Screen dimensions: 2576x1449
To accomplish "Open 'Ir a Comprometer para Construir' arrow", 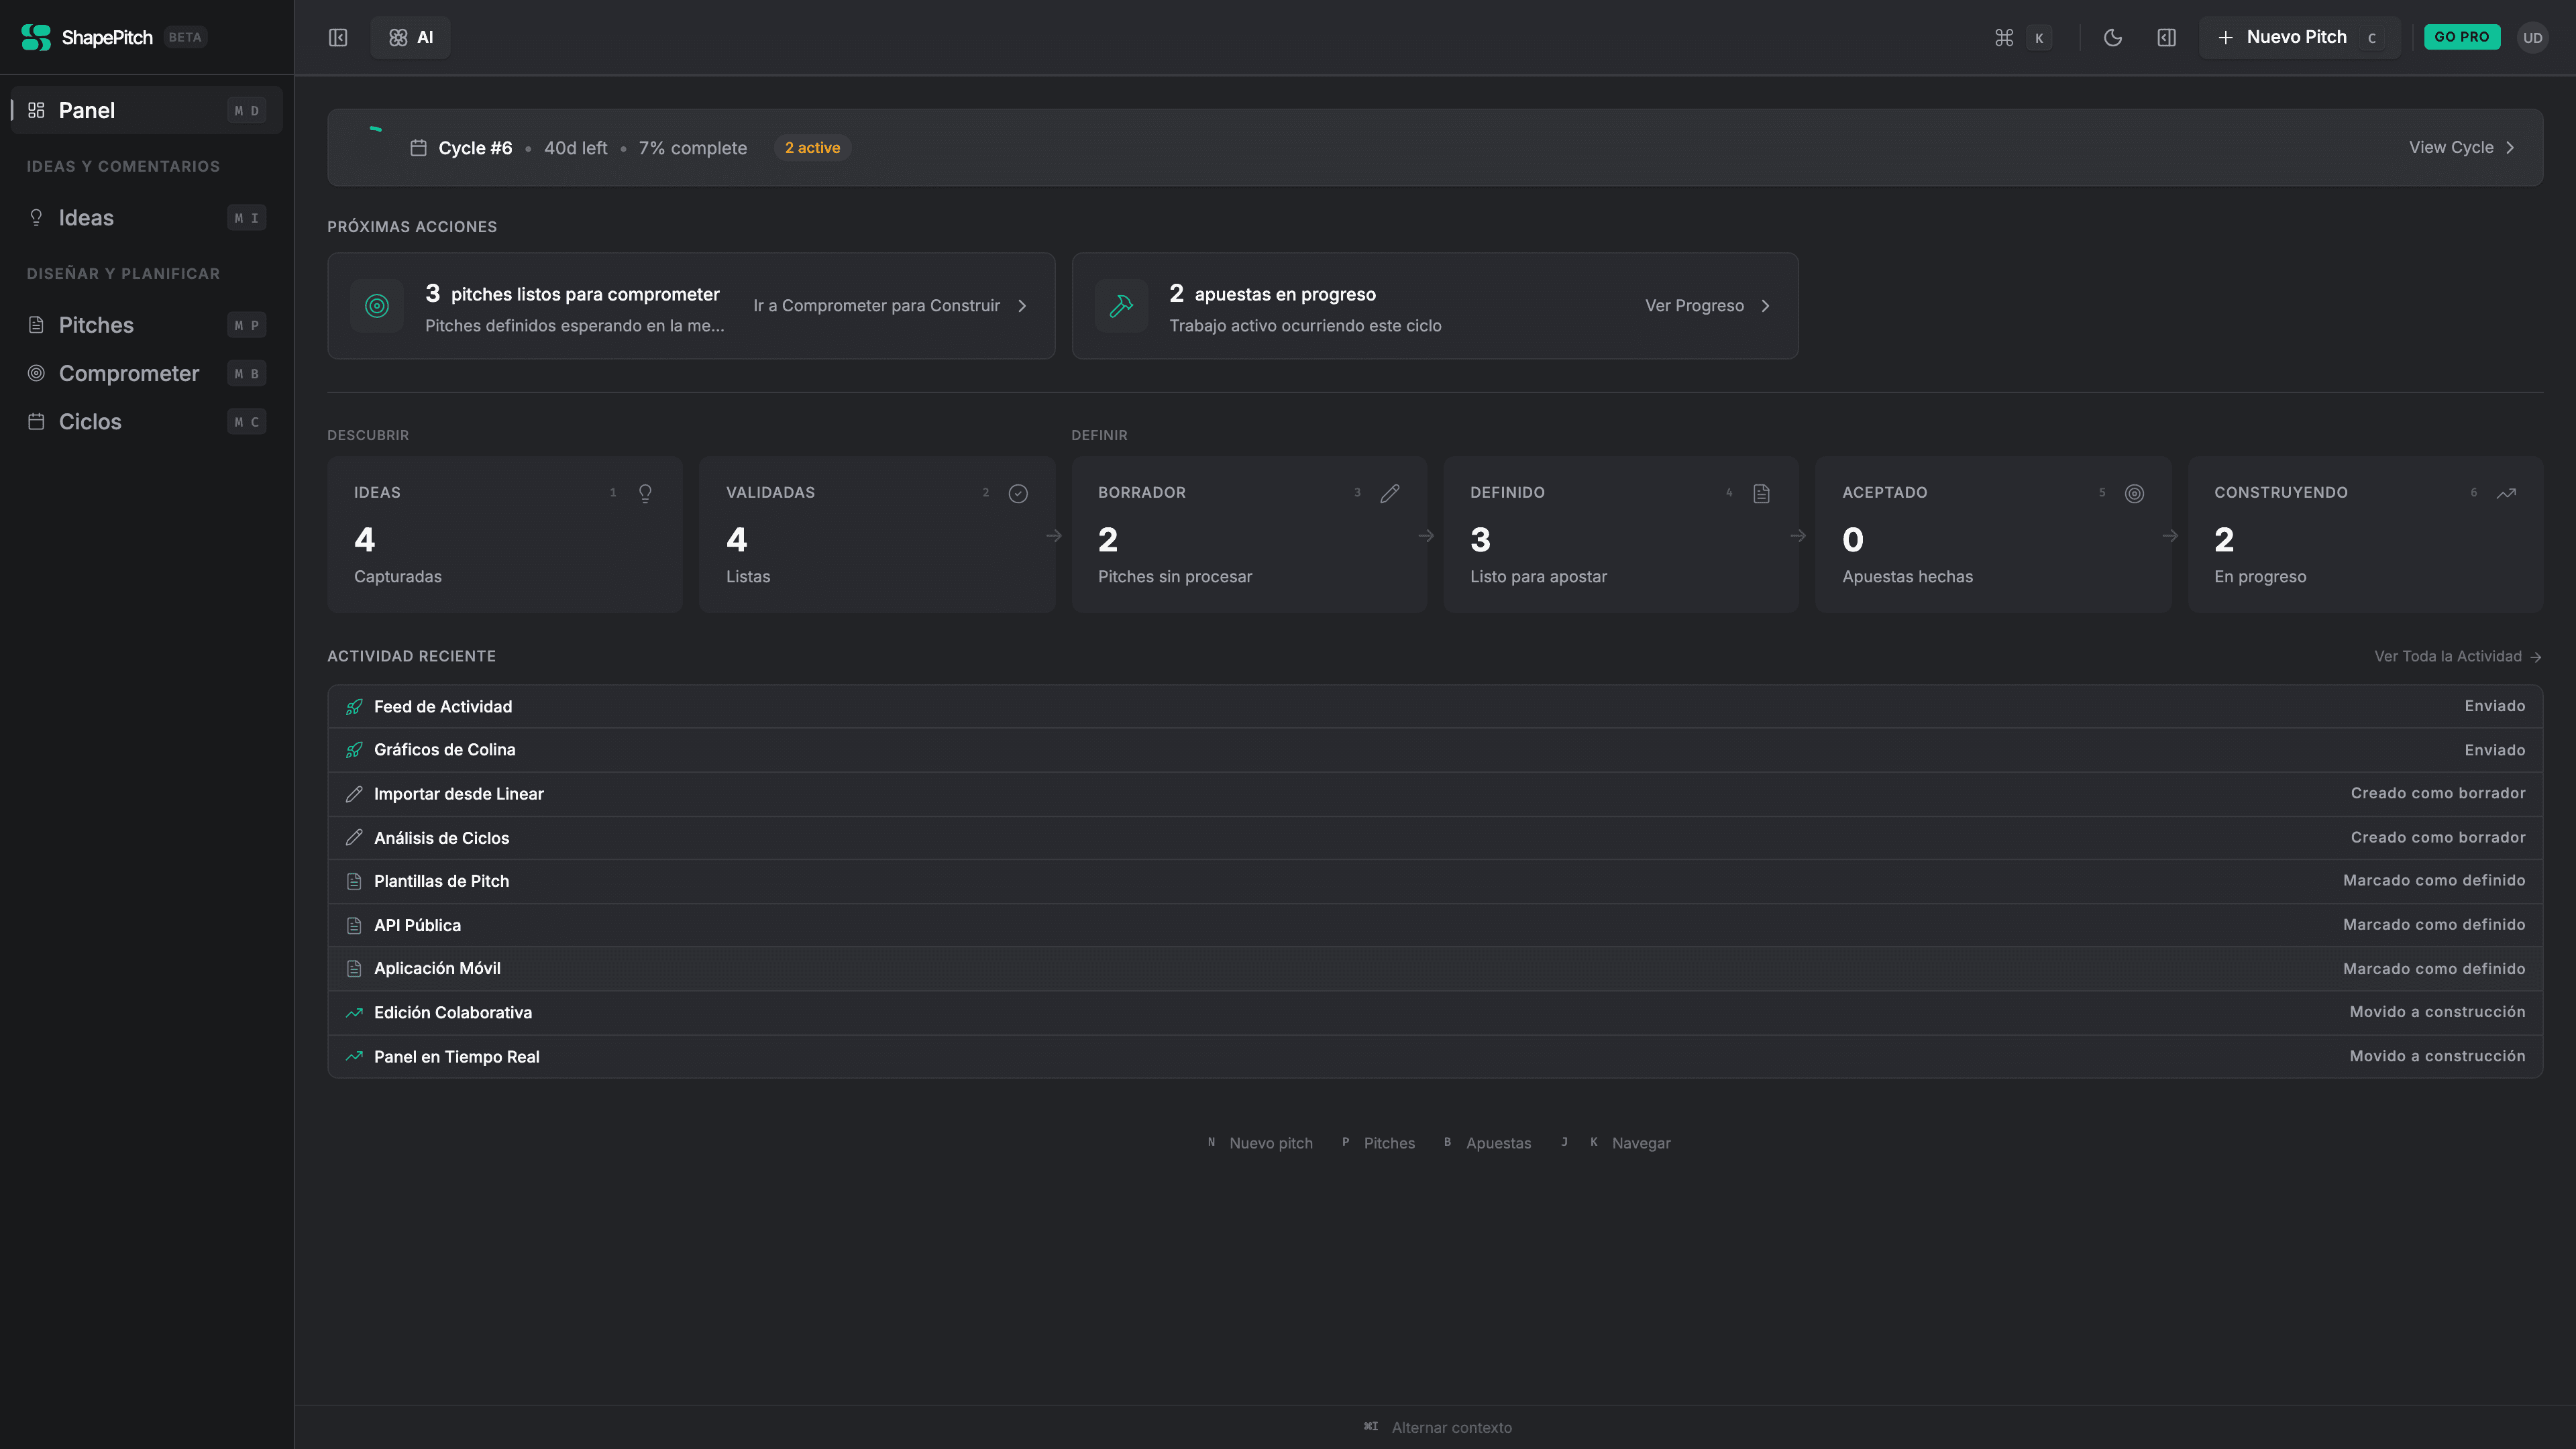I will pos(1021,306).
